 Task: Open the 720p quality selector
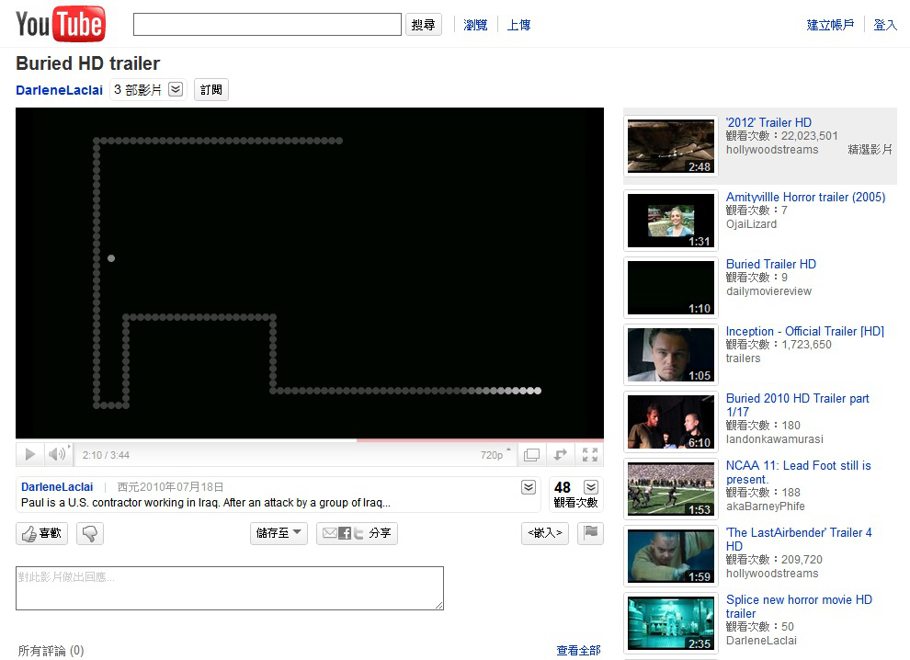coord(495,455)
